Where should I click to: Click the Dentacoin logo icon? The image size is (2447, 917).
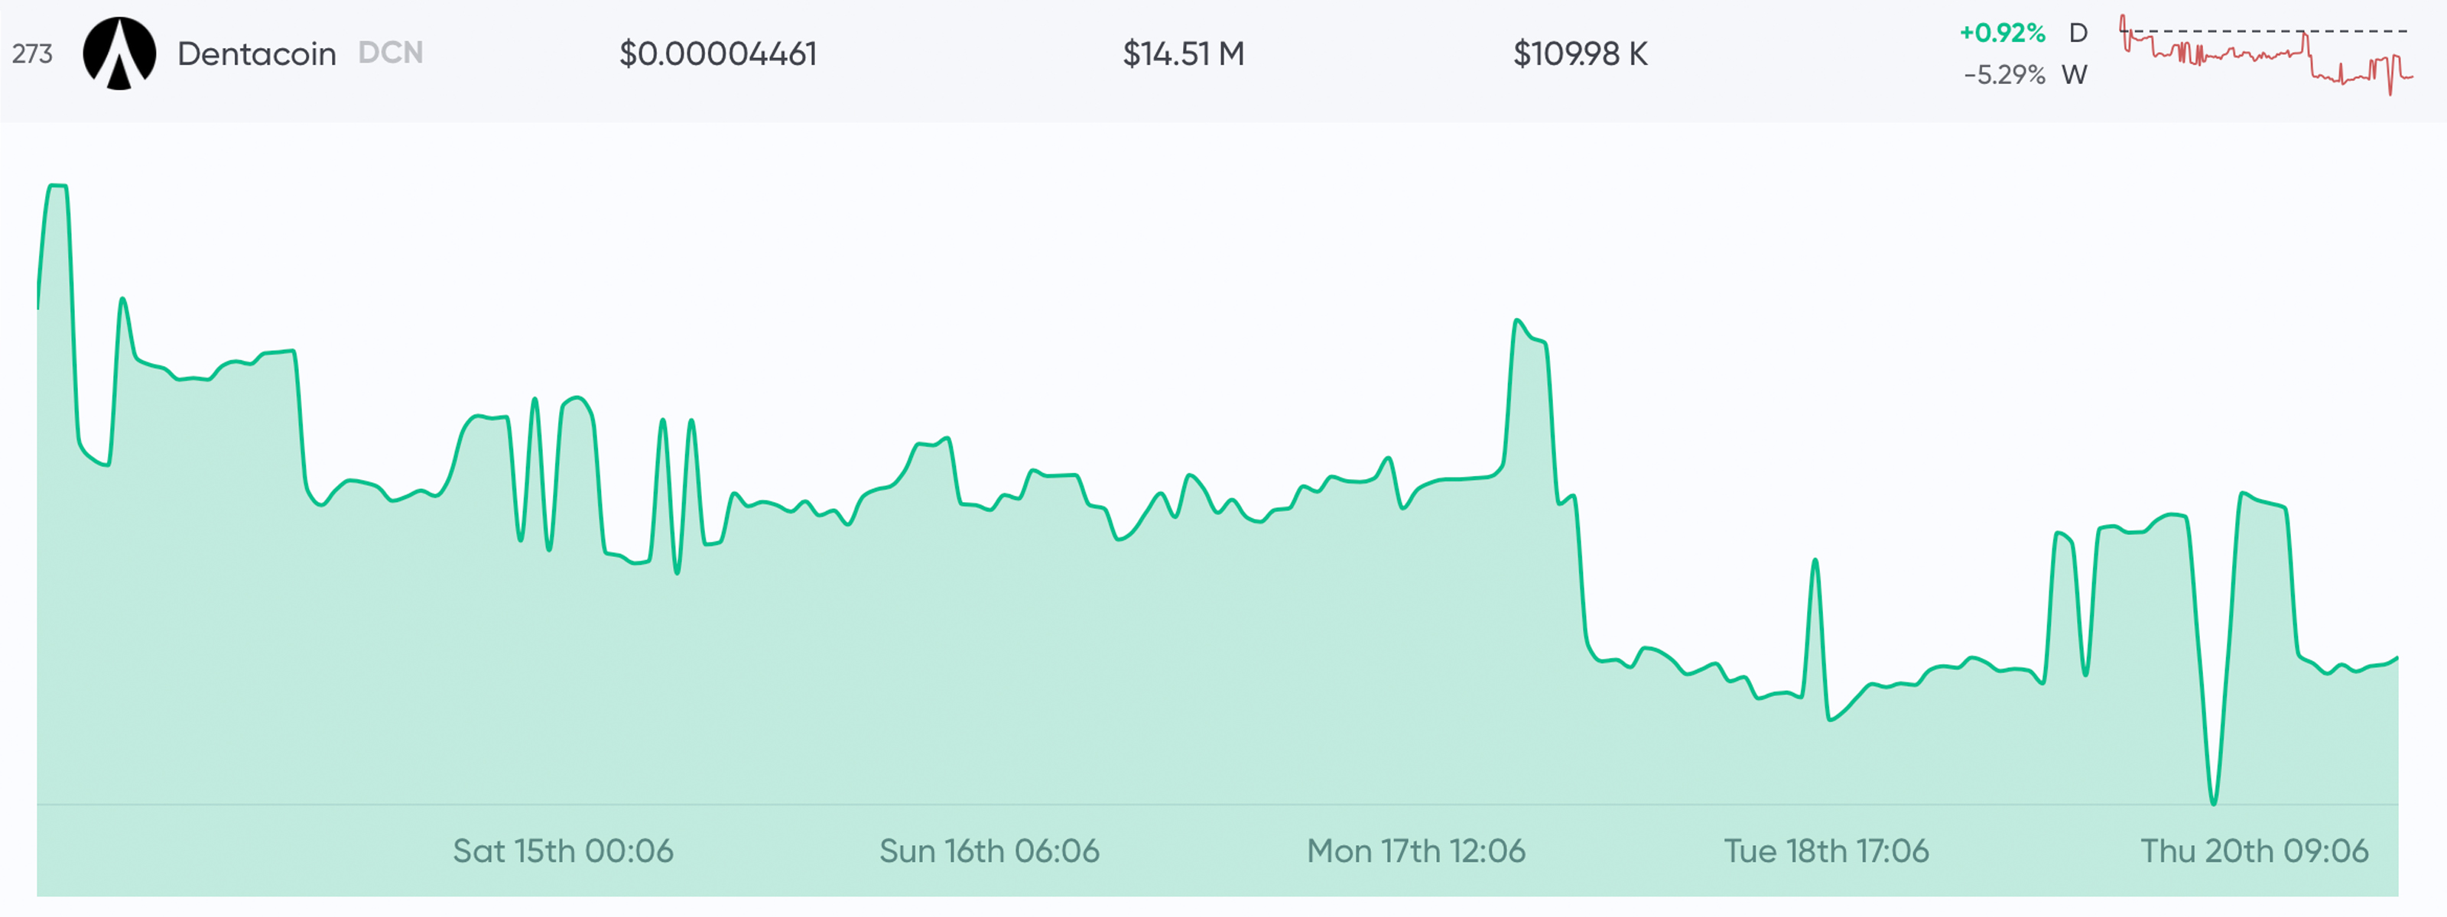click(x=119, y=53)
